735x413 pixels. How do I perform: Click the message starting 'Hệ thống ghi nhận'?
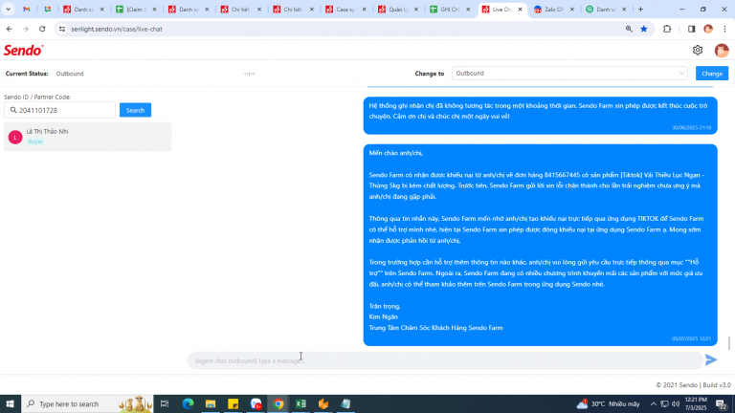click(x=540, y=116)
